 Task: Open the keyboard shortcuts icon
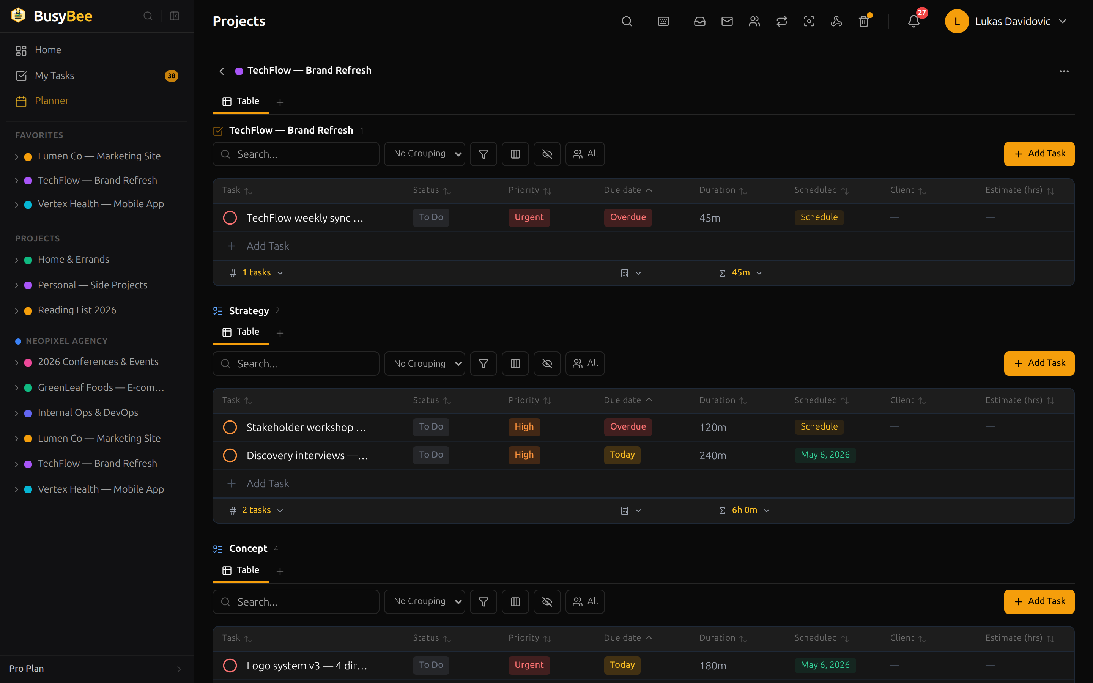pyautogui.click(x=663, y=21)
